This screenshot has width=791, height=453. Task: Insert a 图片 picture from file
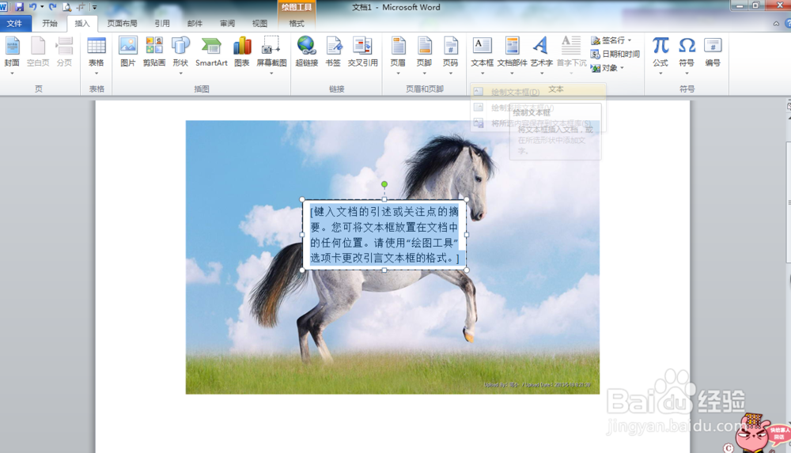pos(127,52)
